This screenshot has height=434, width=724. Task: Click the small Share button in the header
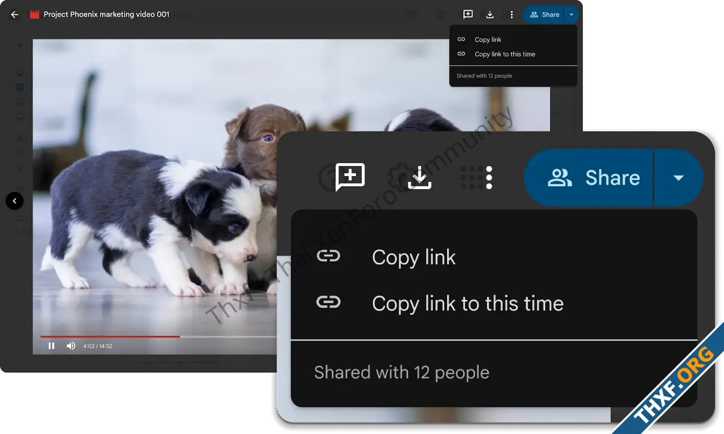point(544,14)
